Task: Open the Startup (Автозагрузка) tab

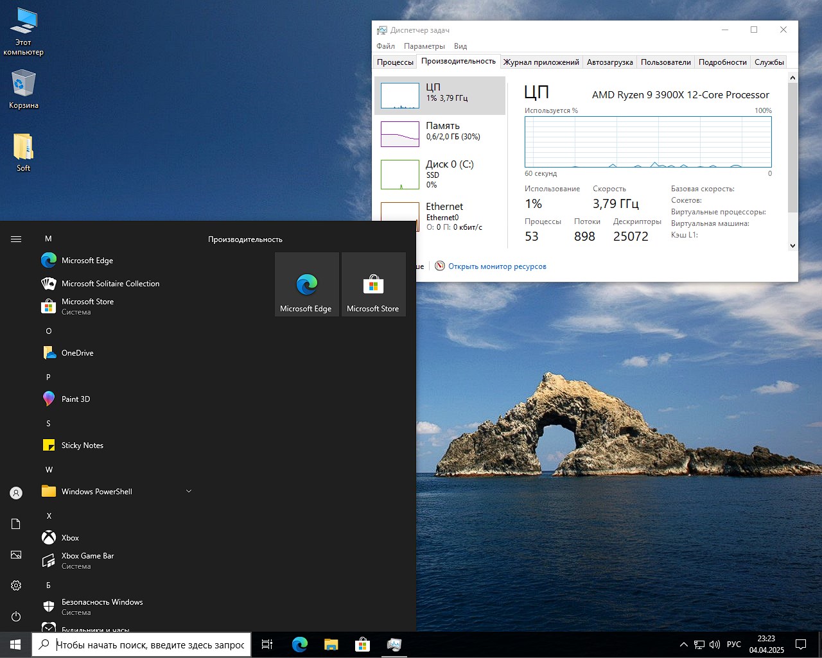Action: pyautogui.click(x=609, y=62)
